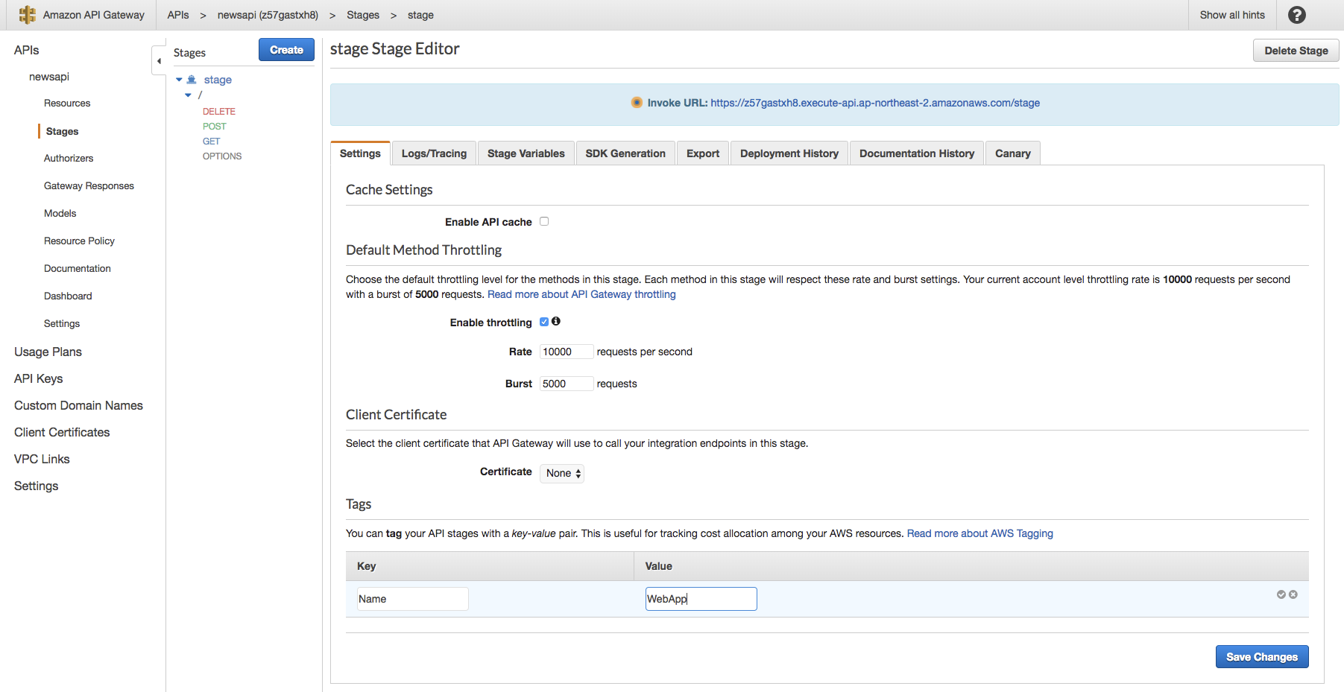Collapse the sidebar with the arrow handle
The image size is (1344, 692).
click(159, 61)
